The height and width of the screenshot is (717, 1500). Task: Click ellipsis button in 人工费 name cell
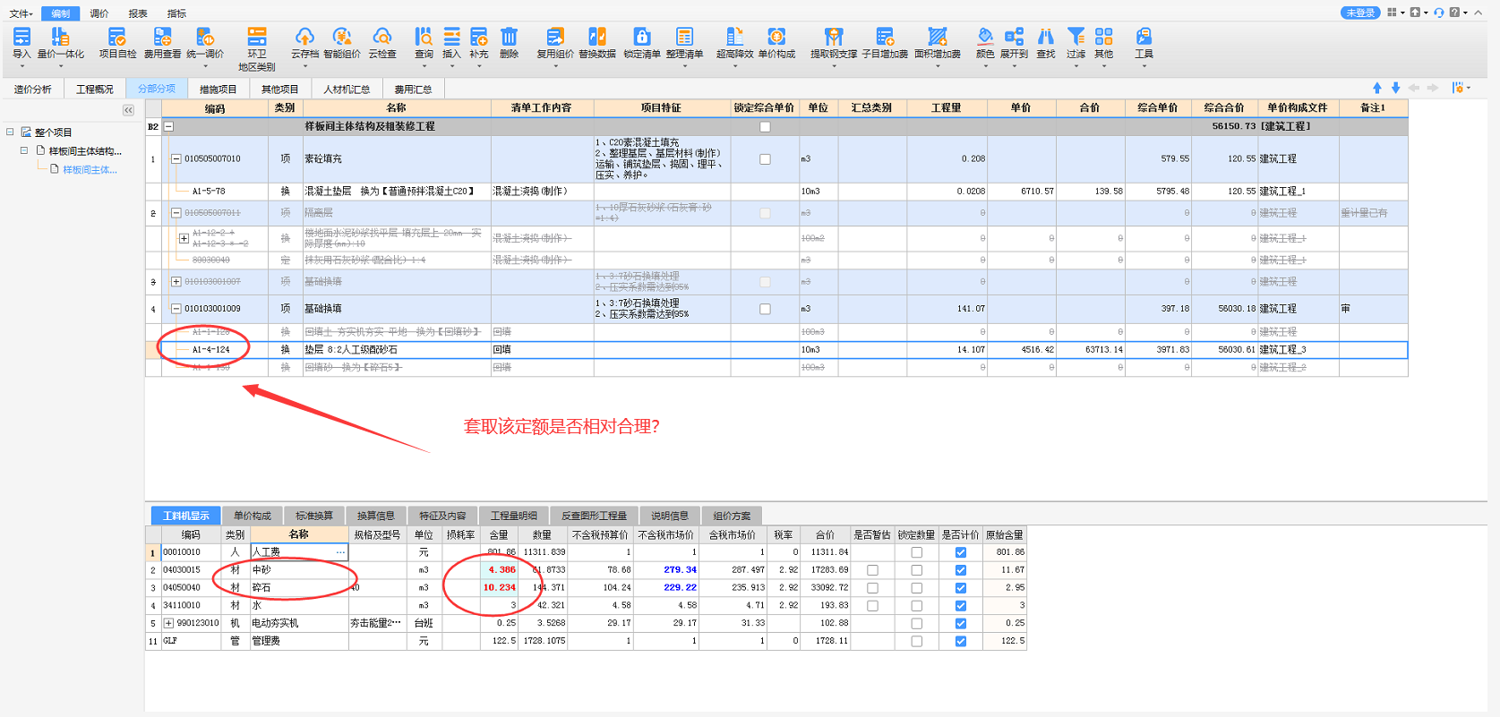coord(340,552)
